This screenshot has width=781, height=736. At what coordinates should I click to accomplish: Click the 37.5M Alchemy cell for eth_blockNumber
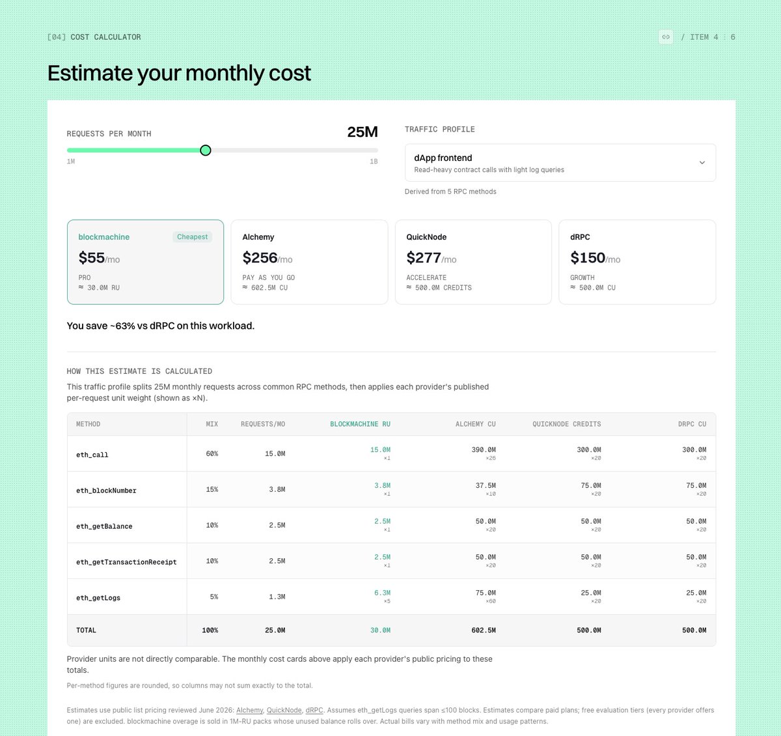(x=486, y=486)
